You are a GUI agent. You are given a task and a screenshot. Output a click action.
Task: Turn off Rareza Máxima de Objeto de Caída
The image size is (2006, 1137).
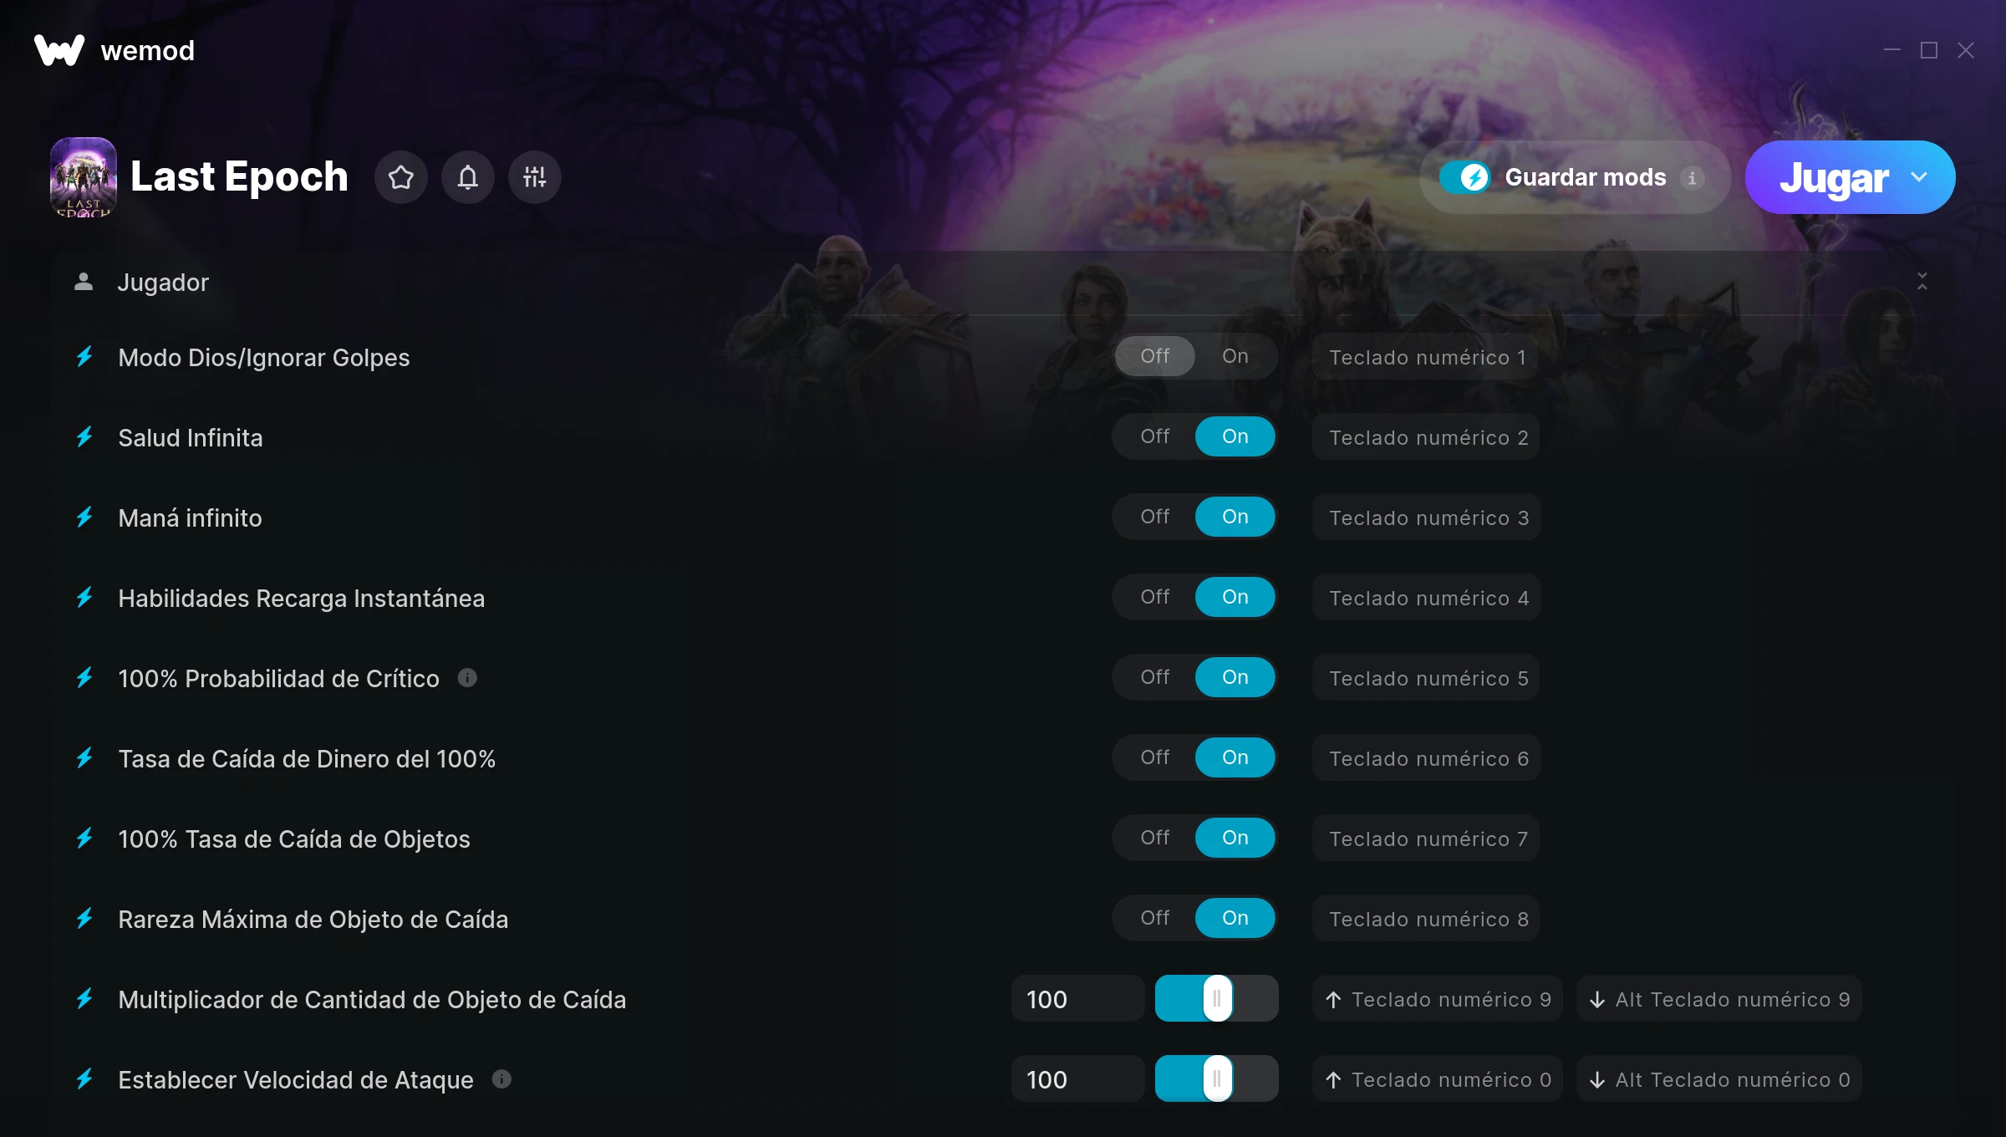tap(1155, 918)
